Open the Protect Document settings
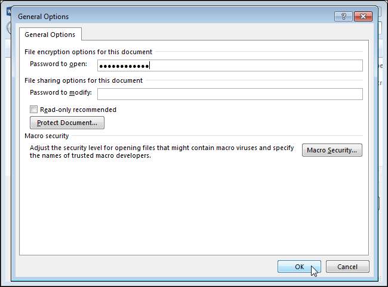This screenshot has height=287, width=388. coord(67,123)
